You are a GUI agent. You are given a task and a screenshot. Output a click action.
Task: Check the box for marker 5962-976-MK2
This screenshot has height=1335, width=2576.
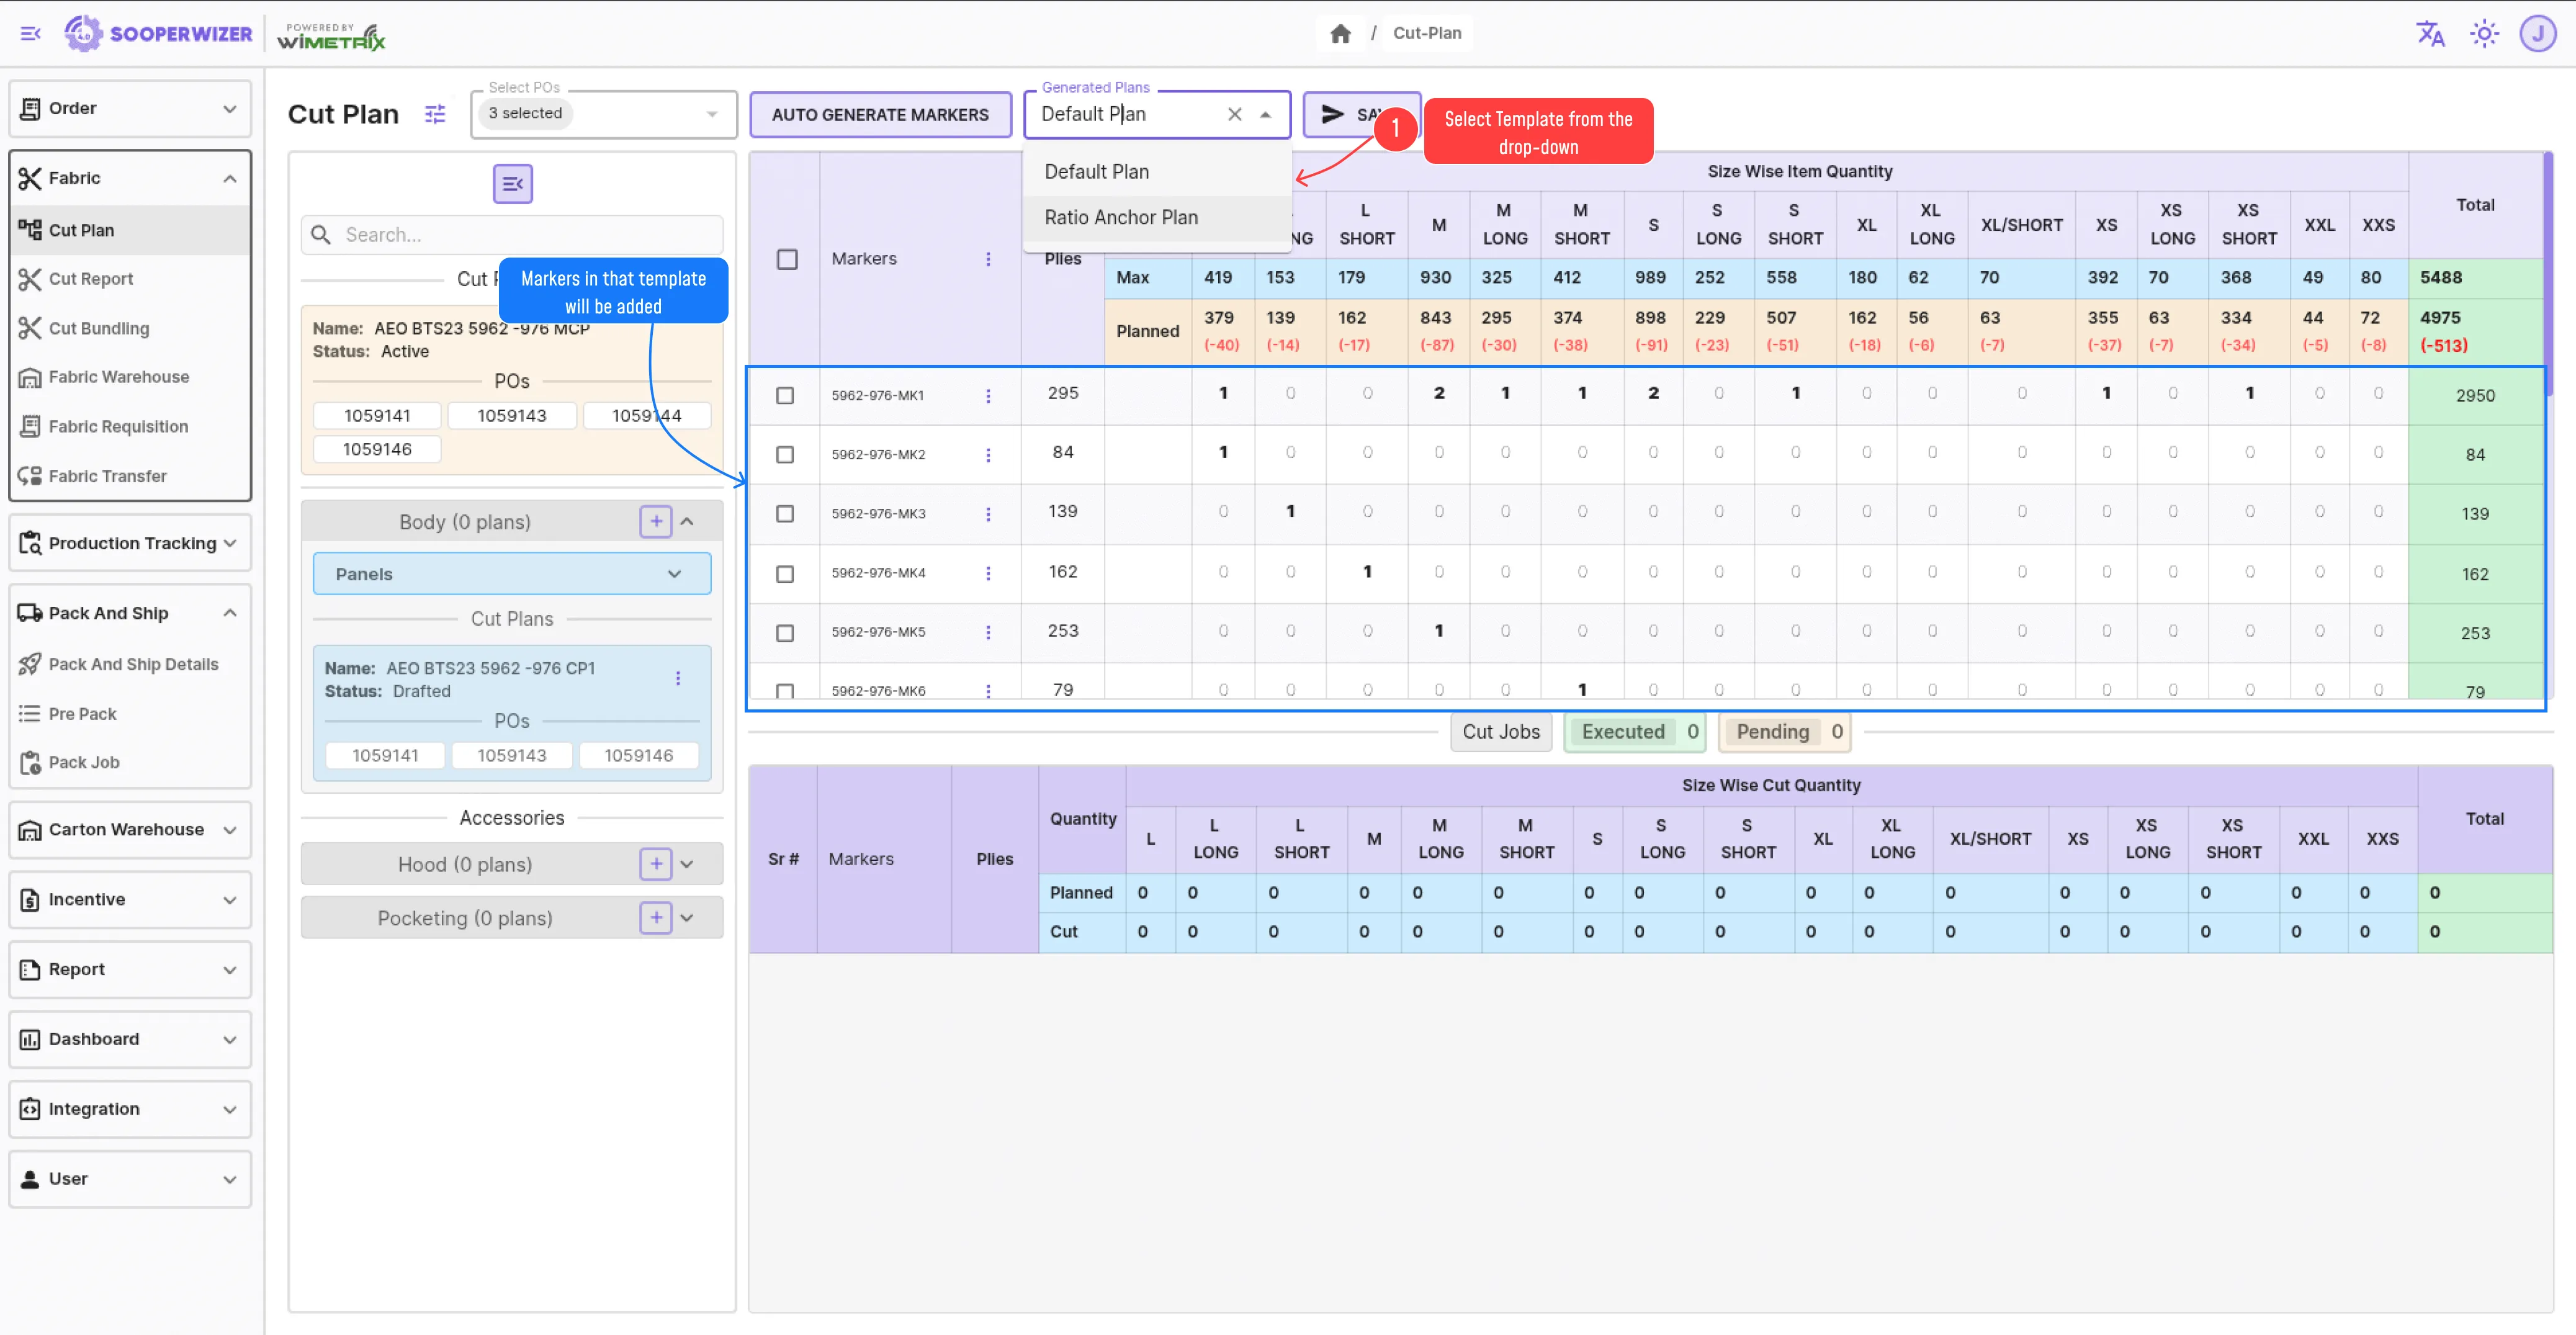(x=785, y=455)
